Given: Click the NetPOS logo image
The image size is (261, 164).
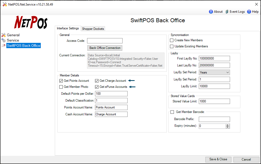Looking at the screenshot, I should coord(31,22).
